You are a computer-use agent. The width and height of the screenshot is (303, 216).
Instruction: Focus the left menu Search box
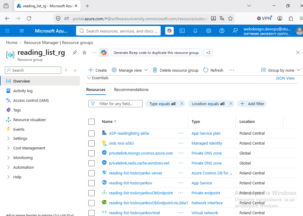tap(33, 70)
